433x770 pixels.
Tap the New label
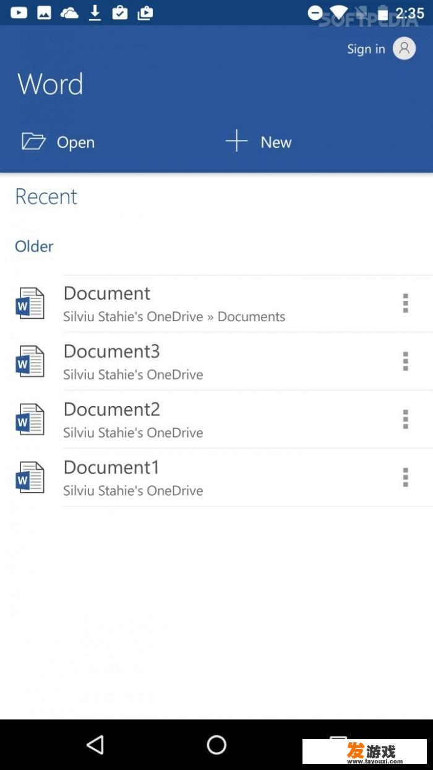point(276,142)
